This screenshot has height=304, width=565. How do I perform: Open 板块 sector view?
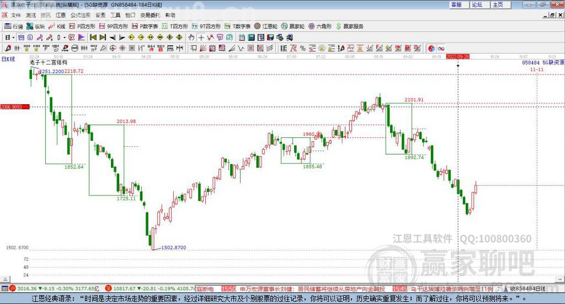tap(35, 26)
